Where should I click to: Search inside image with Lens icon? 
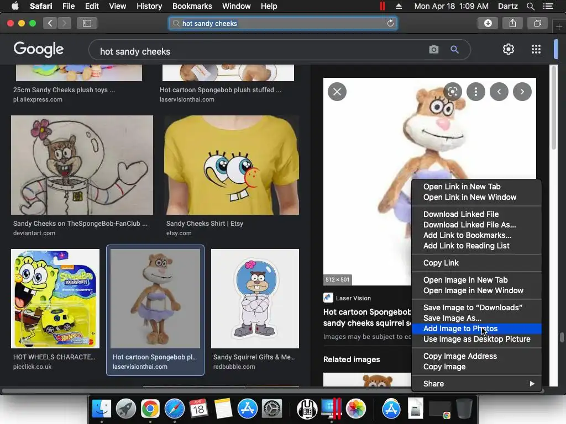(x=453, y=92)
